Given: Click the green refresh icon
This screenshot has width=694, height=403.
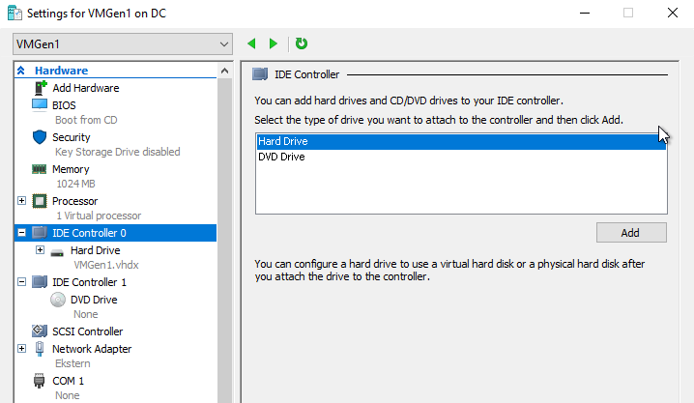Looking at the screenshot, I should [302, 43].
